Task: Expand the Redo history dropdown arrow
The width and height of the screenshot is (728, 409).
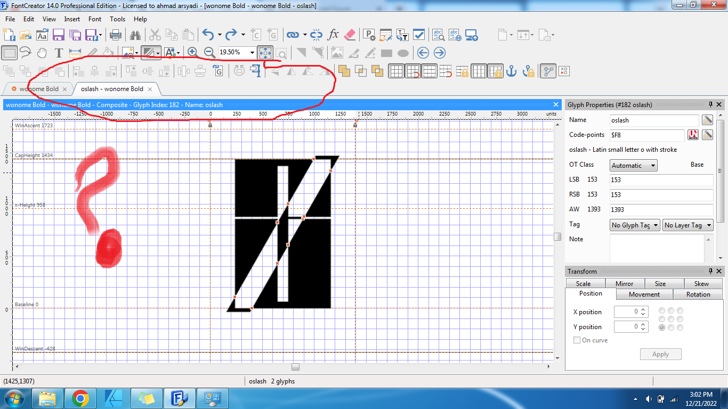Action: (x=243, y=35)
